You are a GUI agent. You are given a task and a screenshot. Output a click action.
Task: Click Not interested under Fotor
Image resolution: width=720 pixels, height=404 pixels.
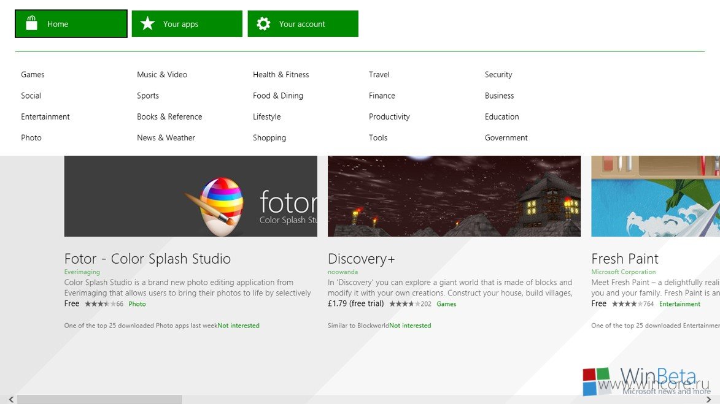(x=238, y=326)
